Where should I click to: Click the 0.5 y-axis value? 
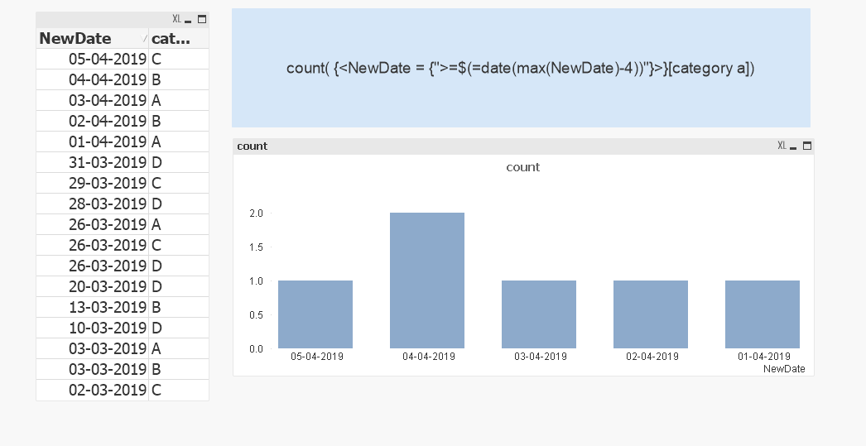tap(257, 315)
